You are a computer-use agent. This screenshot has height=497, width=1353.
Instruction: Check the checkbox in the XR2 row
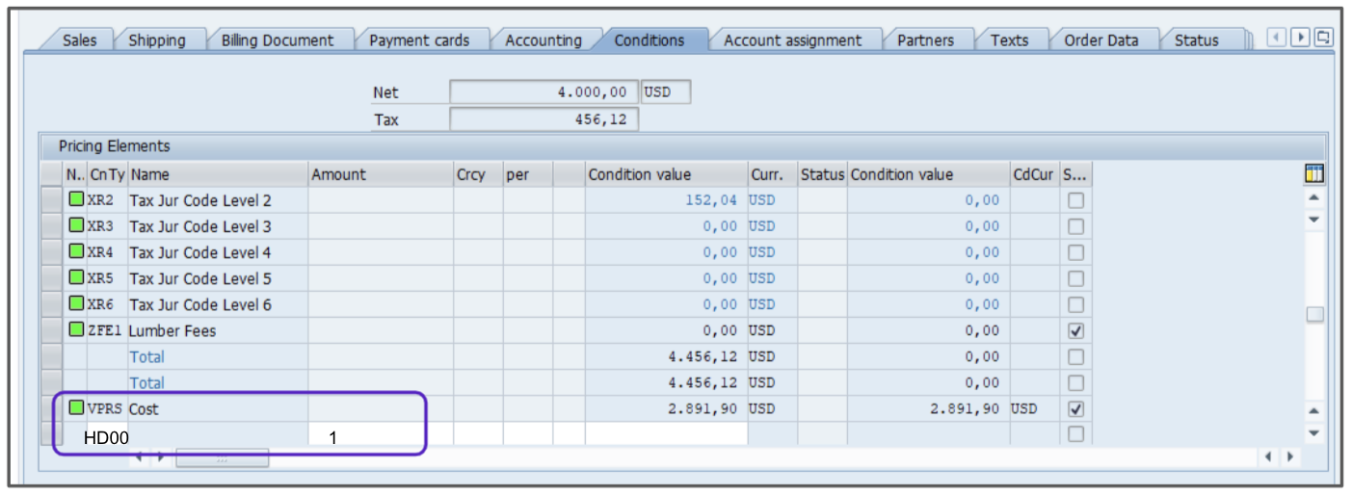click(1076, 200)
